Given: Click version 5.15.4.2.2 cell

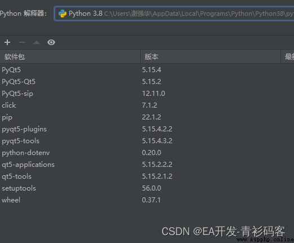Looking at the screenshot, I should pyautogui.click(x=157, y=129).
